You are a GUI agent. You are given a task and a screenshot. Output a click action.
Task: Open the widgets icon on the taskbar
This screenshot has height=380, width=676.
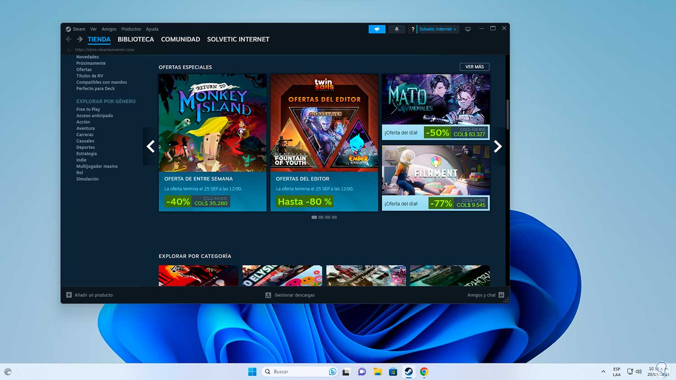[8, 371]
